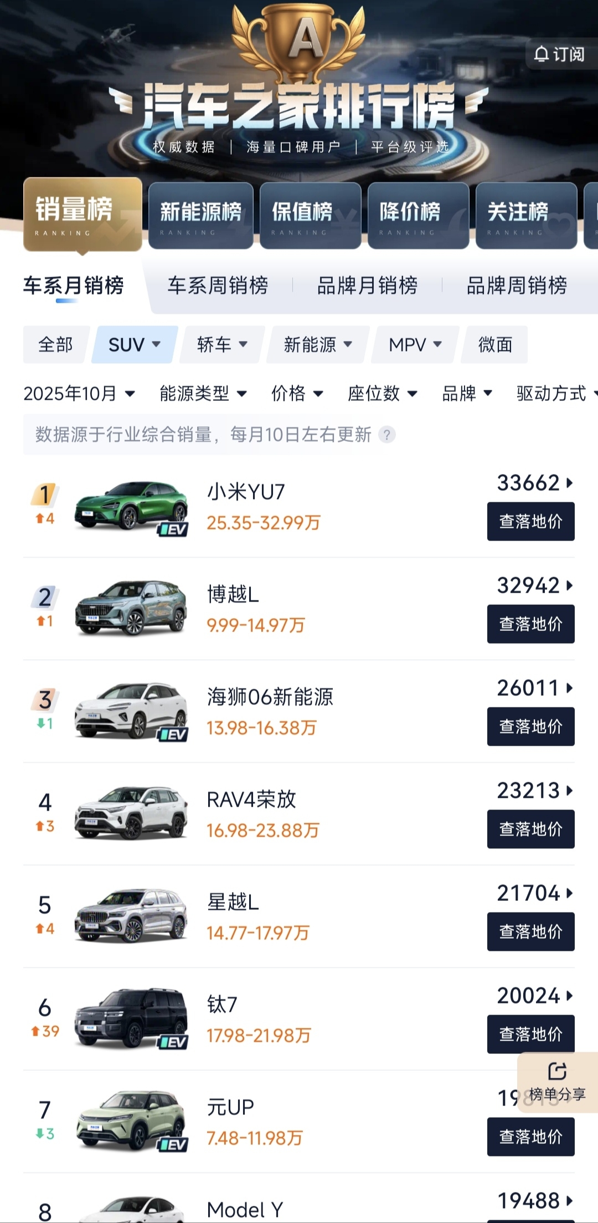Open the 2025年10月 date dropdown
Image resolution: width=598 pixels, height=1223 pixels.
79,394
